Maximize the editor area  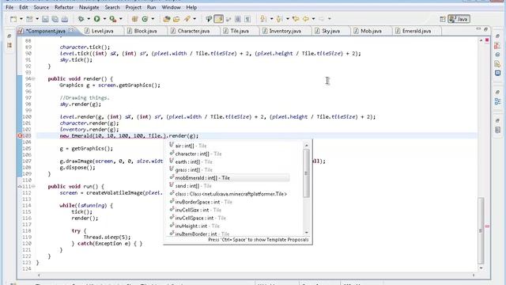485,29
